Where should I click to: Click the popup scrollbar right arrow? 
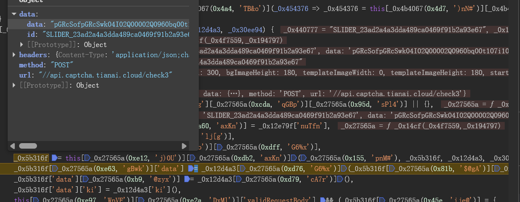pos(184,146)
